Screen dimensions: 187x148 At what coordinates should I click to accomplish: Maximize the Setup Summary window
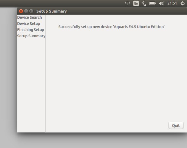click(x=31, y=11)
